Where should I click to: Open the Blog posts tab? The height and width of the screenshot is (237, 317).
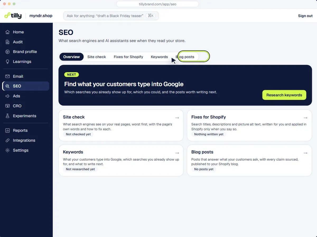click(x=185, y=57)
